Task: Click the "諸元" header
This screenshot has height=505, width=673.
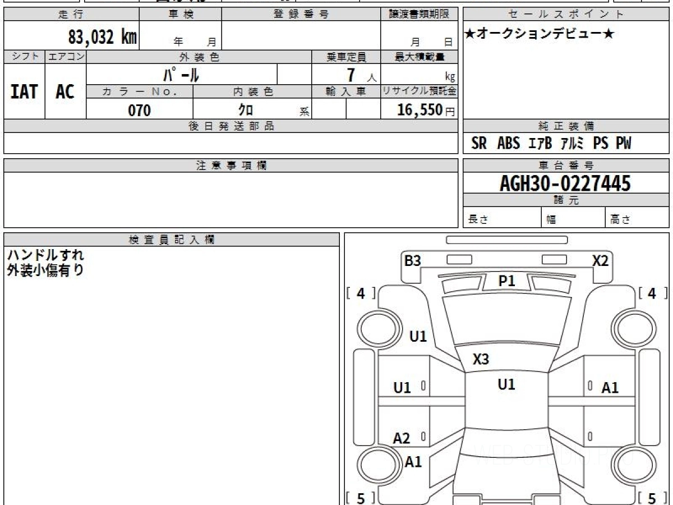Action: tap(566, 200)
